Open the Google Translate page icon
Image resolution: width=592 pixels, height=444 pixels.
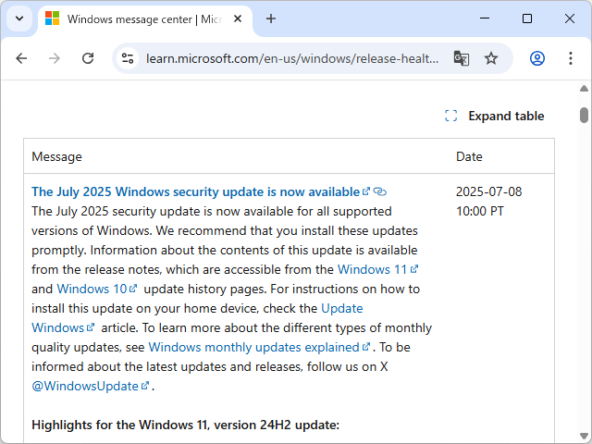(x=461, y=58)
